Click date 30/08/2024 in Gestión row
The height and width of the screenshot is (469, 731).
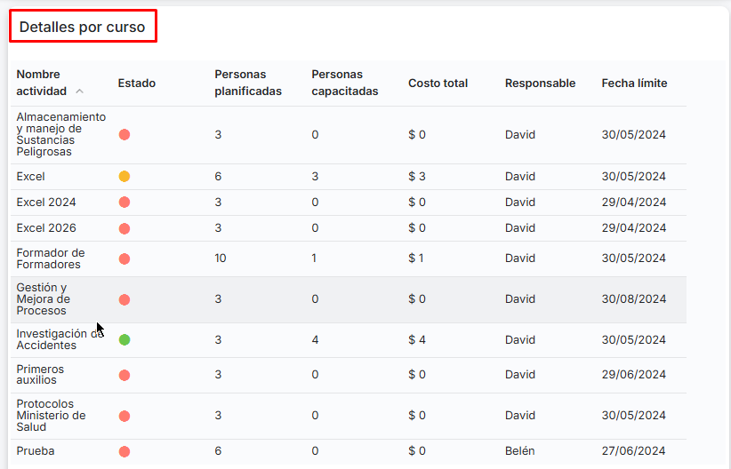click(x=633, y=299)
